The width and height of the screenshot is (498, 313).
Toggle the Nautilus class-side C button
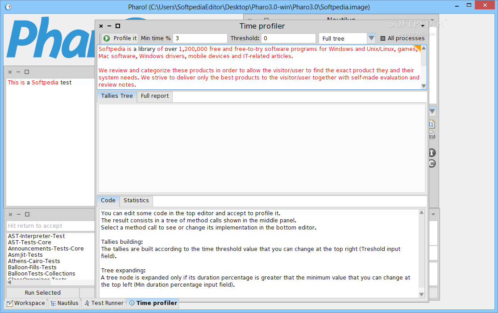pos(432,164)
